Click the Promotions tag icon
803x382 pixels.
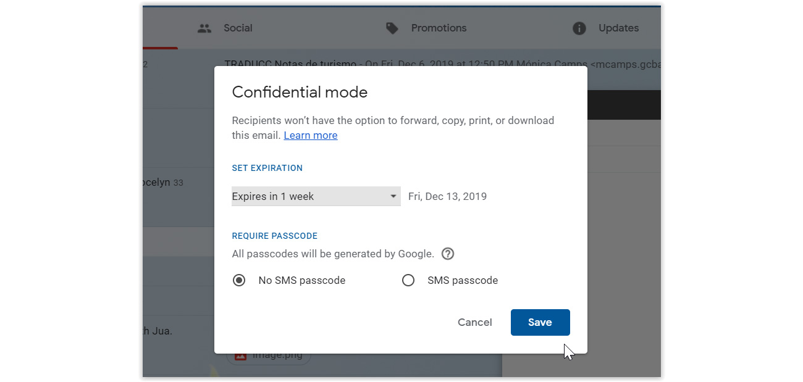point(392,28)
